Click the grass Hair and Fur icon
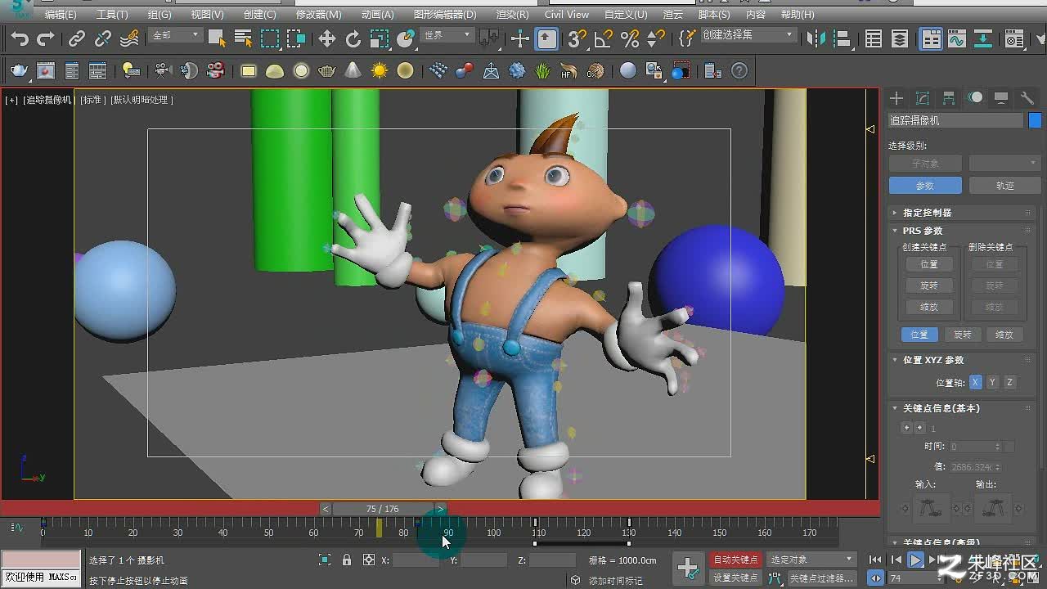1047x589 pixels. [x=543, y=71]
